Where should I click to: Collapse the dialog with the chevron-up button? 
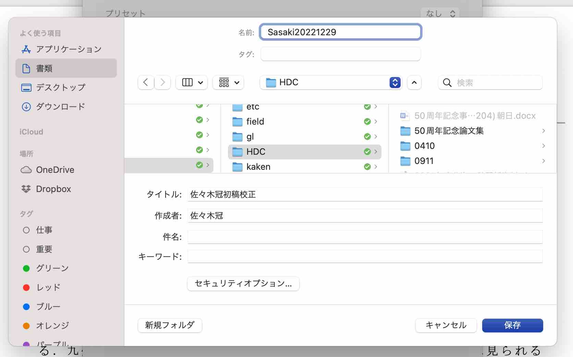[x=414, y=82]
